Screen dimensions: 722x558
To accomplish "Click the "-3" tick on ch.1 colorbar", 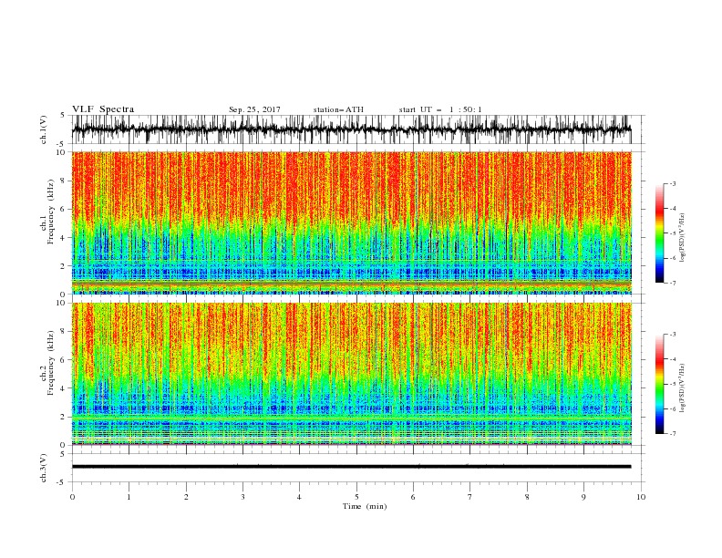I will point(672,183).
